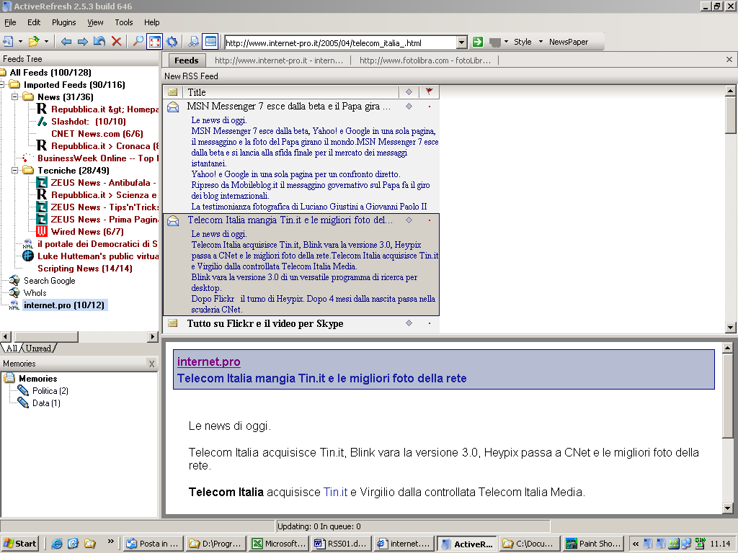The image size is (738, 553).
Task: Click the green Go arrow button
Action: 478,42
